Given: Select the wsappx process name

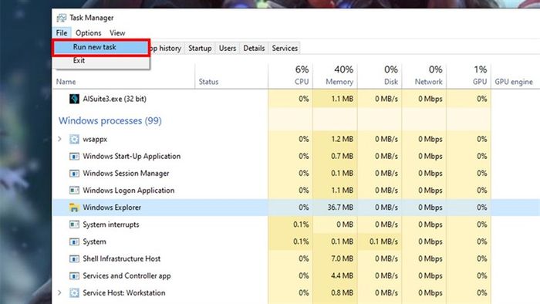Looking at the screenshot, I should [x=95, y=140].
